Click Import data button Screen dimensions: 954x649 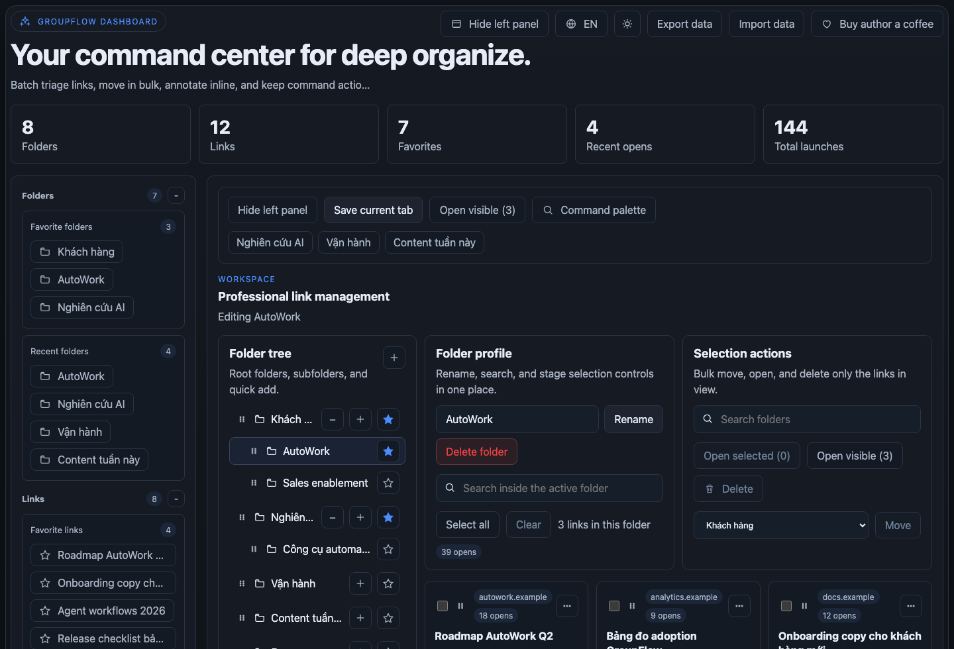pos(767,24)
